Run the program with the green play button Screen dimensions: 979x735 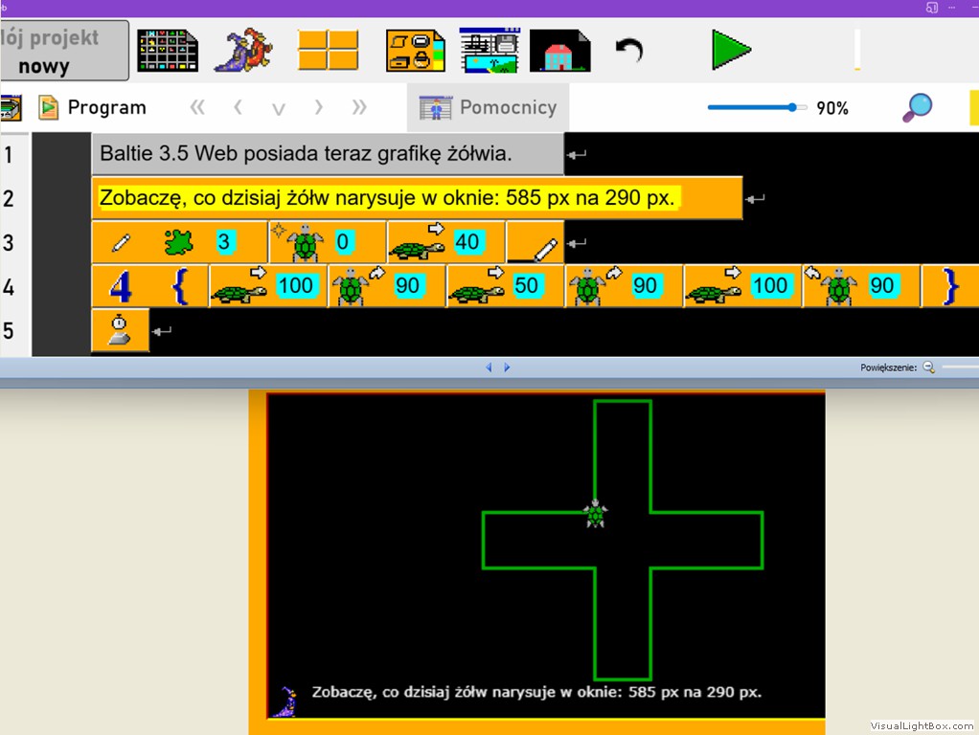pyautogui.click(x=730, y=50)
